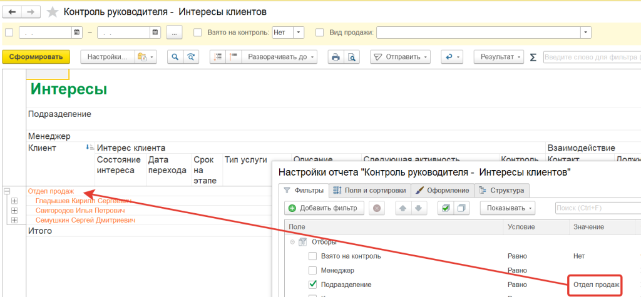This screenshot has height=297, width=641.
Task: Switch to 'Поля и сортировки' tab
Action: [369, 190]
